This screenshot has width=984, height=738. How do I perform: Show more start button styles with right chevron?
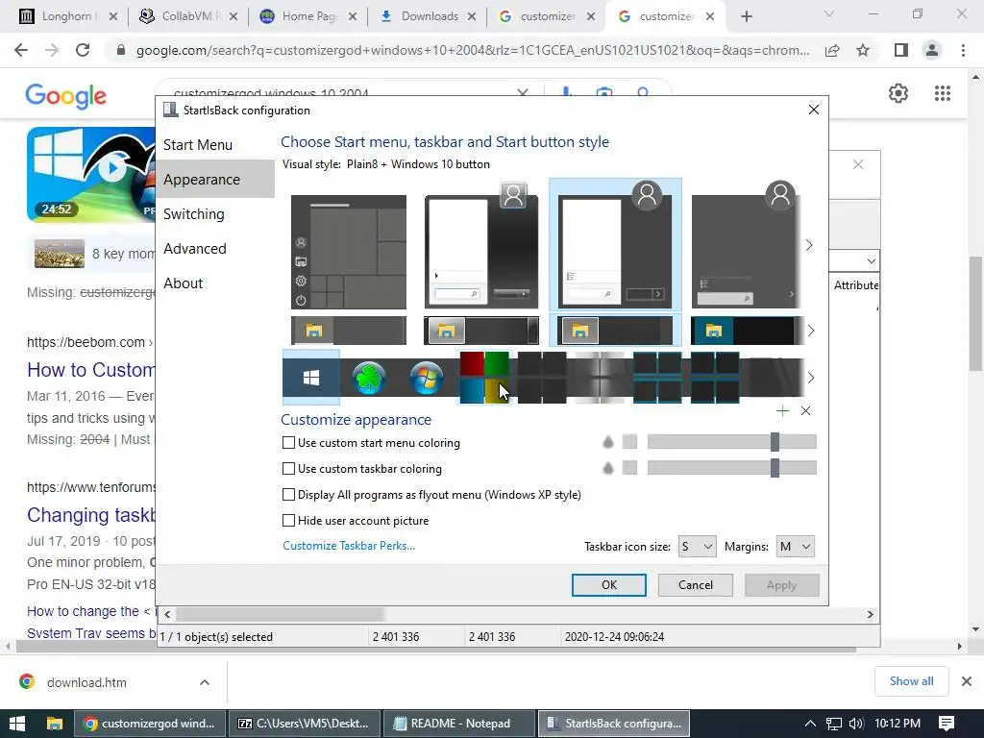pos(811,378)
